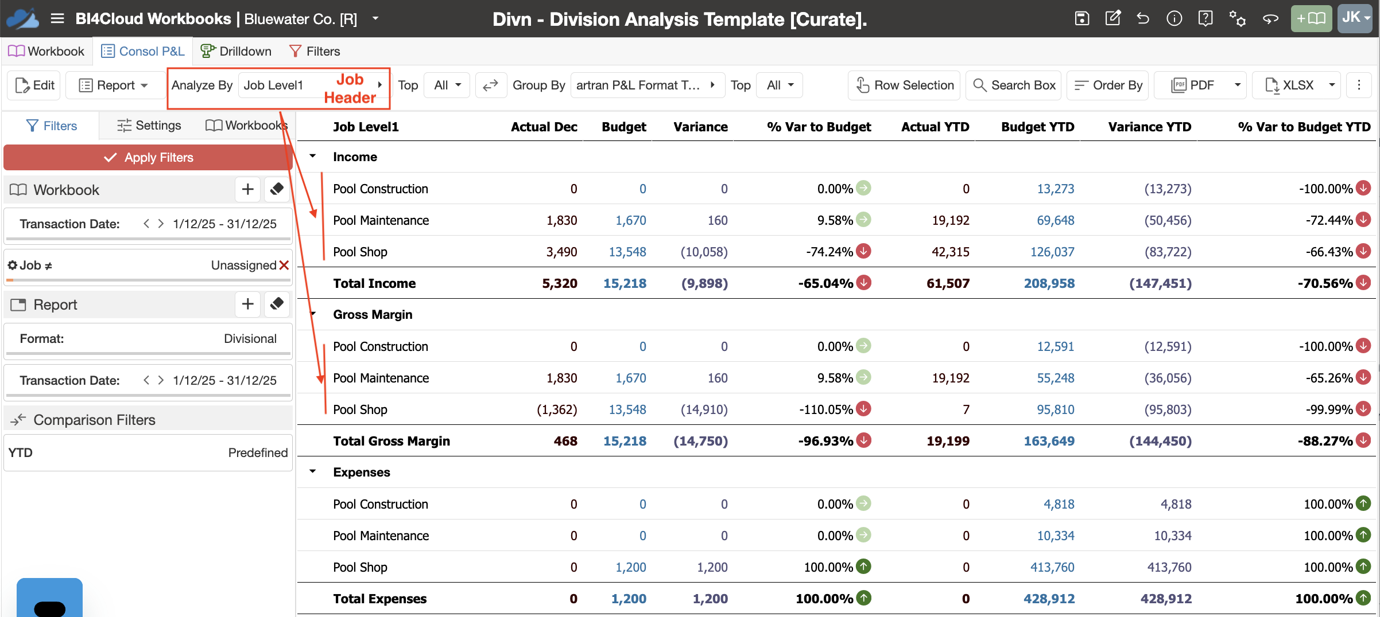This screenshot has height=617, width=1380.
Task: Collapse the Expenses section
Action: pyautogui.click(x=313, y=471)
